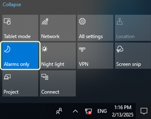Click the Network signal icon
The image size is (151, 119).
point(45,21)
